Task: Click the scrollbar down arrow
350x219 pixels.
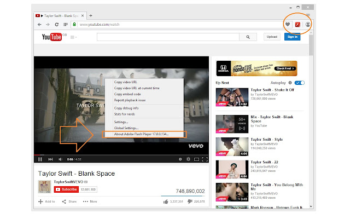Action: 311,206
